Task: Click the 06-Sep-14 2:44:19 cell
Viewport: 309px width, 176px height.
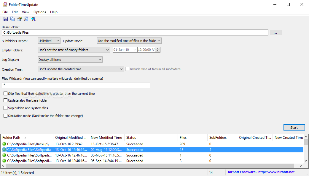Action: click(x=106, y=161)
